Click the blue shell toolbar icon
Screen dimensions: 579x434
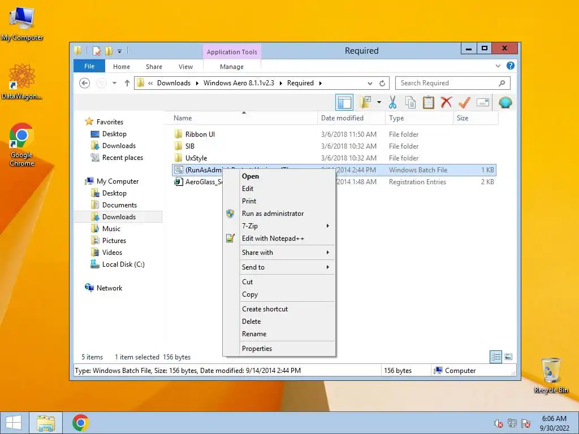(x=505, y=102)
